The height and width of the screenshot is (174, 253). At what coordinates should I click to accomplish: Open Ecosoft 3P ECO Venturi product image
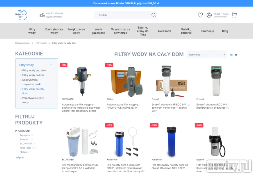171,81
